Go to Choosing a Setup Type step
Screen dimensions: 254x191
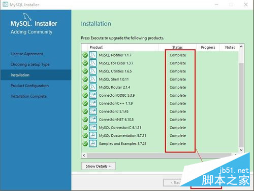click(x=30, y=64)
